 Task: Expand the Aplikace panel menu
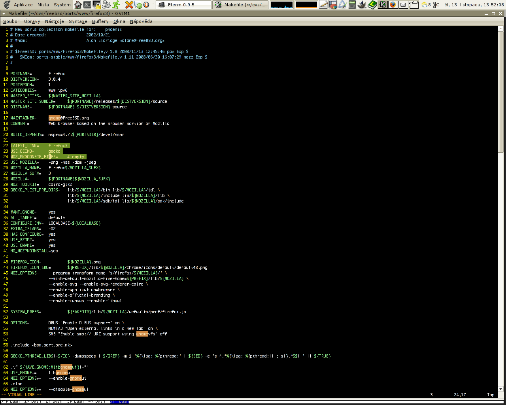(x=23, y=5)
